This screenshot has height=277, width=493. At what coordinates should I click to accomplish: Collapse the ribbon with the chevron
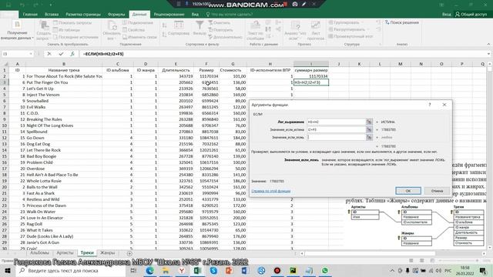[x=488, y=45]
